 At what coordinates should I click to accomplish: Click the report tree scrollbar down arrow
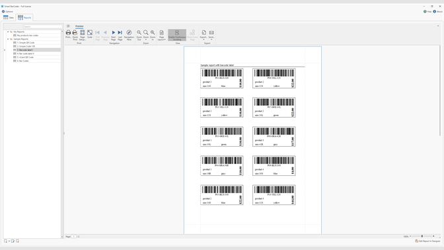coord(61,237)
